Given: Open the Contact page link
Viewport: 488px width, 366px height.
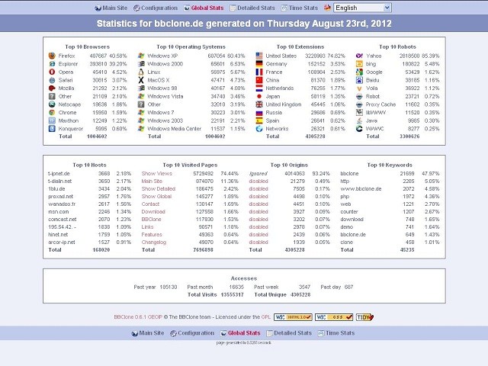Looking at the screenshot, I should pyautogui.click(x=150, y=204).
